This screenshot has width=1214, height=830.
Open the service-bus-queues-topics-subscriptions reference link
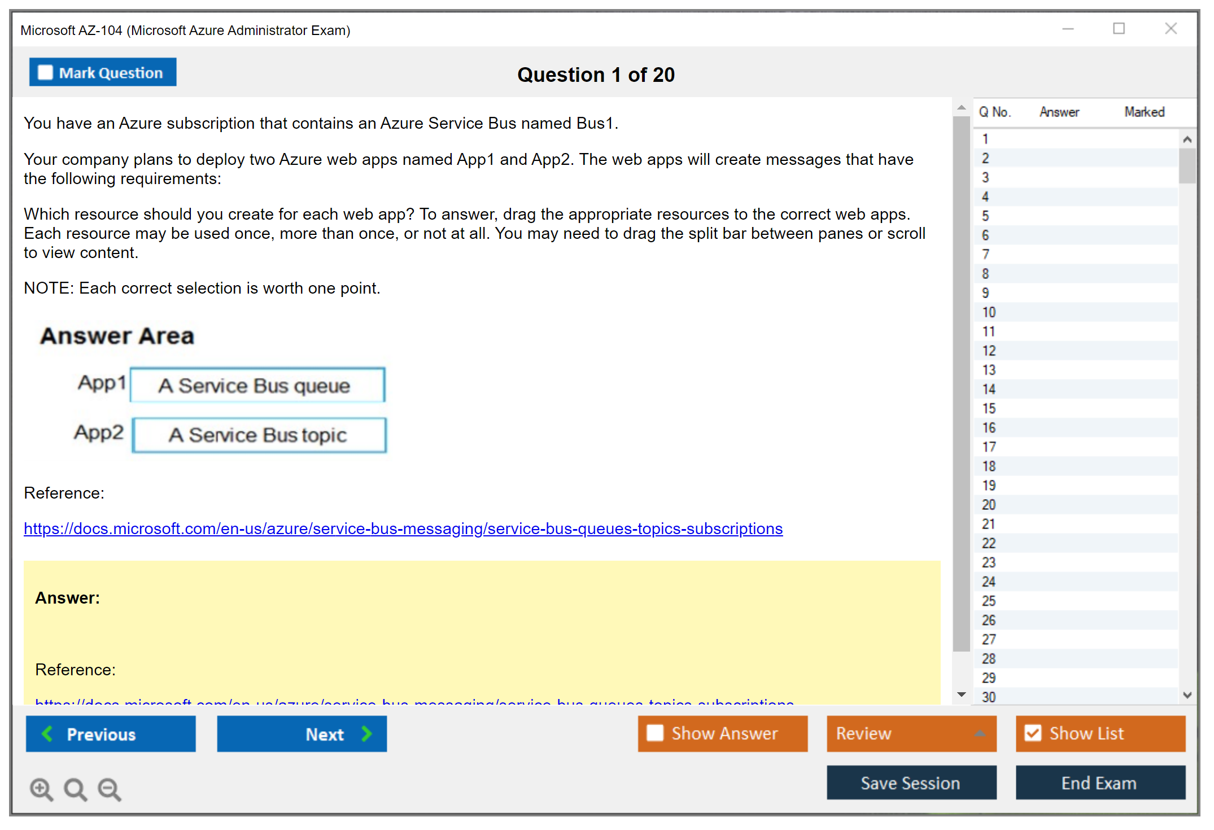403,528
